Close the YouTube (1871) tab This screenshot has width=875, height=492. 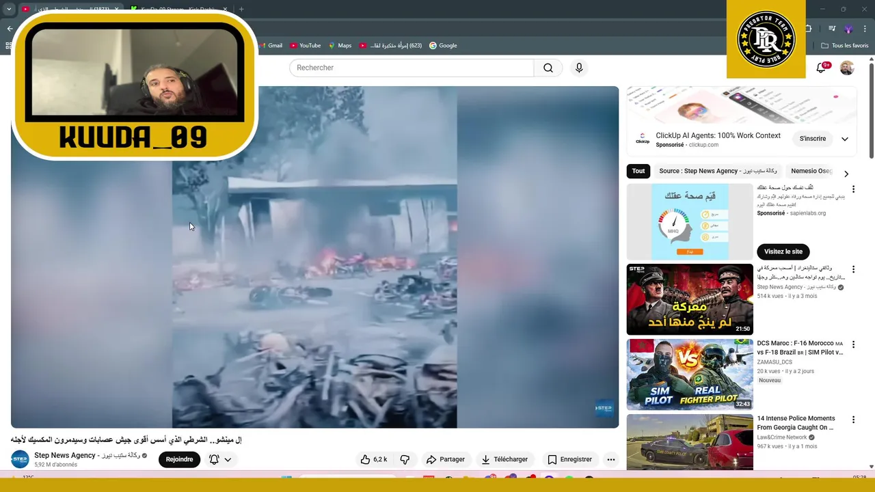(116, 9)
